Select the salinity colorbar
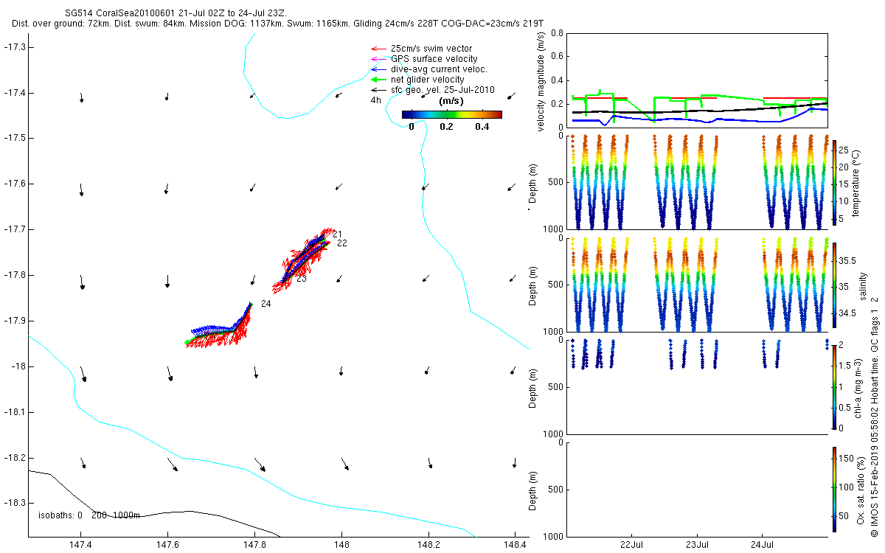The height and width of the screenshot is (553, 885). point(834,285)
